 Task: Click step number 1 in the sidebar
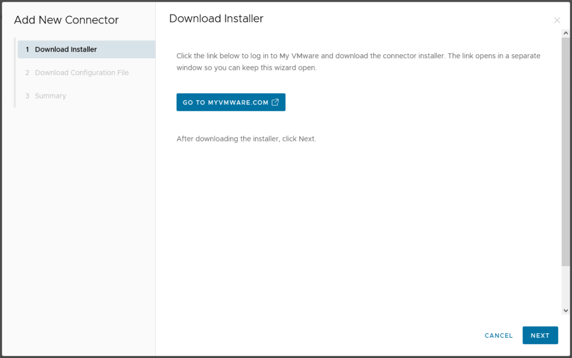point(27,49)
